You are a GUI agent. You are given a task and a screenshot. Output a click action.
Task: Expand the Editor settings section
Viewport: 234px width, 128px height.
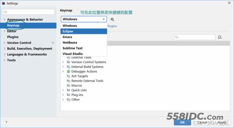(x=4, y=31)
